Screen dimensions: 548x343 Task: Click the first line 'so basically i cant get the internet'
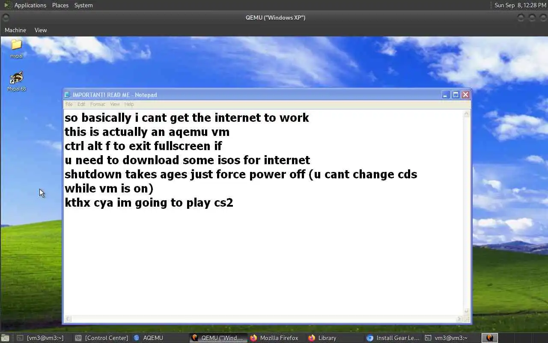[x=187, y=118]
